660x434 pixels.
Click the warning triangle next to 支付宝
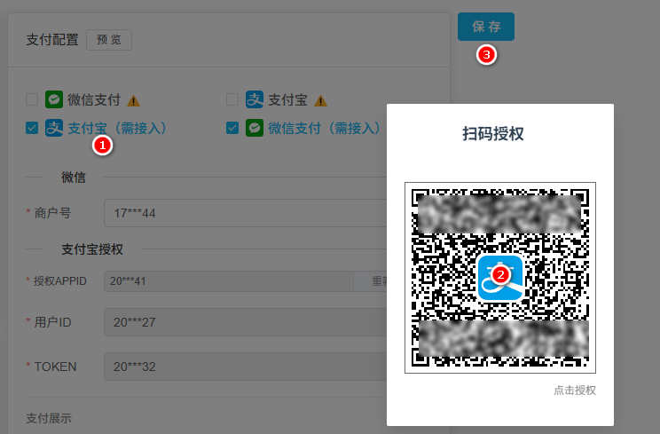(x=321, y=101)
